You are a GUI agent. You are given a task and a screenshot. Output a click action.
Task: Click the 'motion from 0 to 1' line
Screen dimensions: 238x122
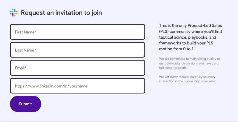coord(177,49)
